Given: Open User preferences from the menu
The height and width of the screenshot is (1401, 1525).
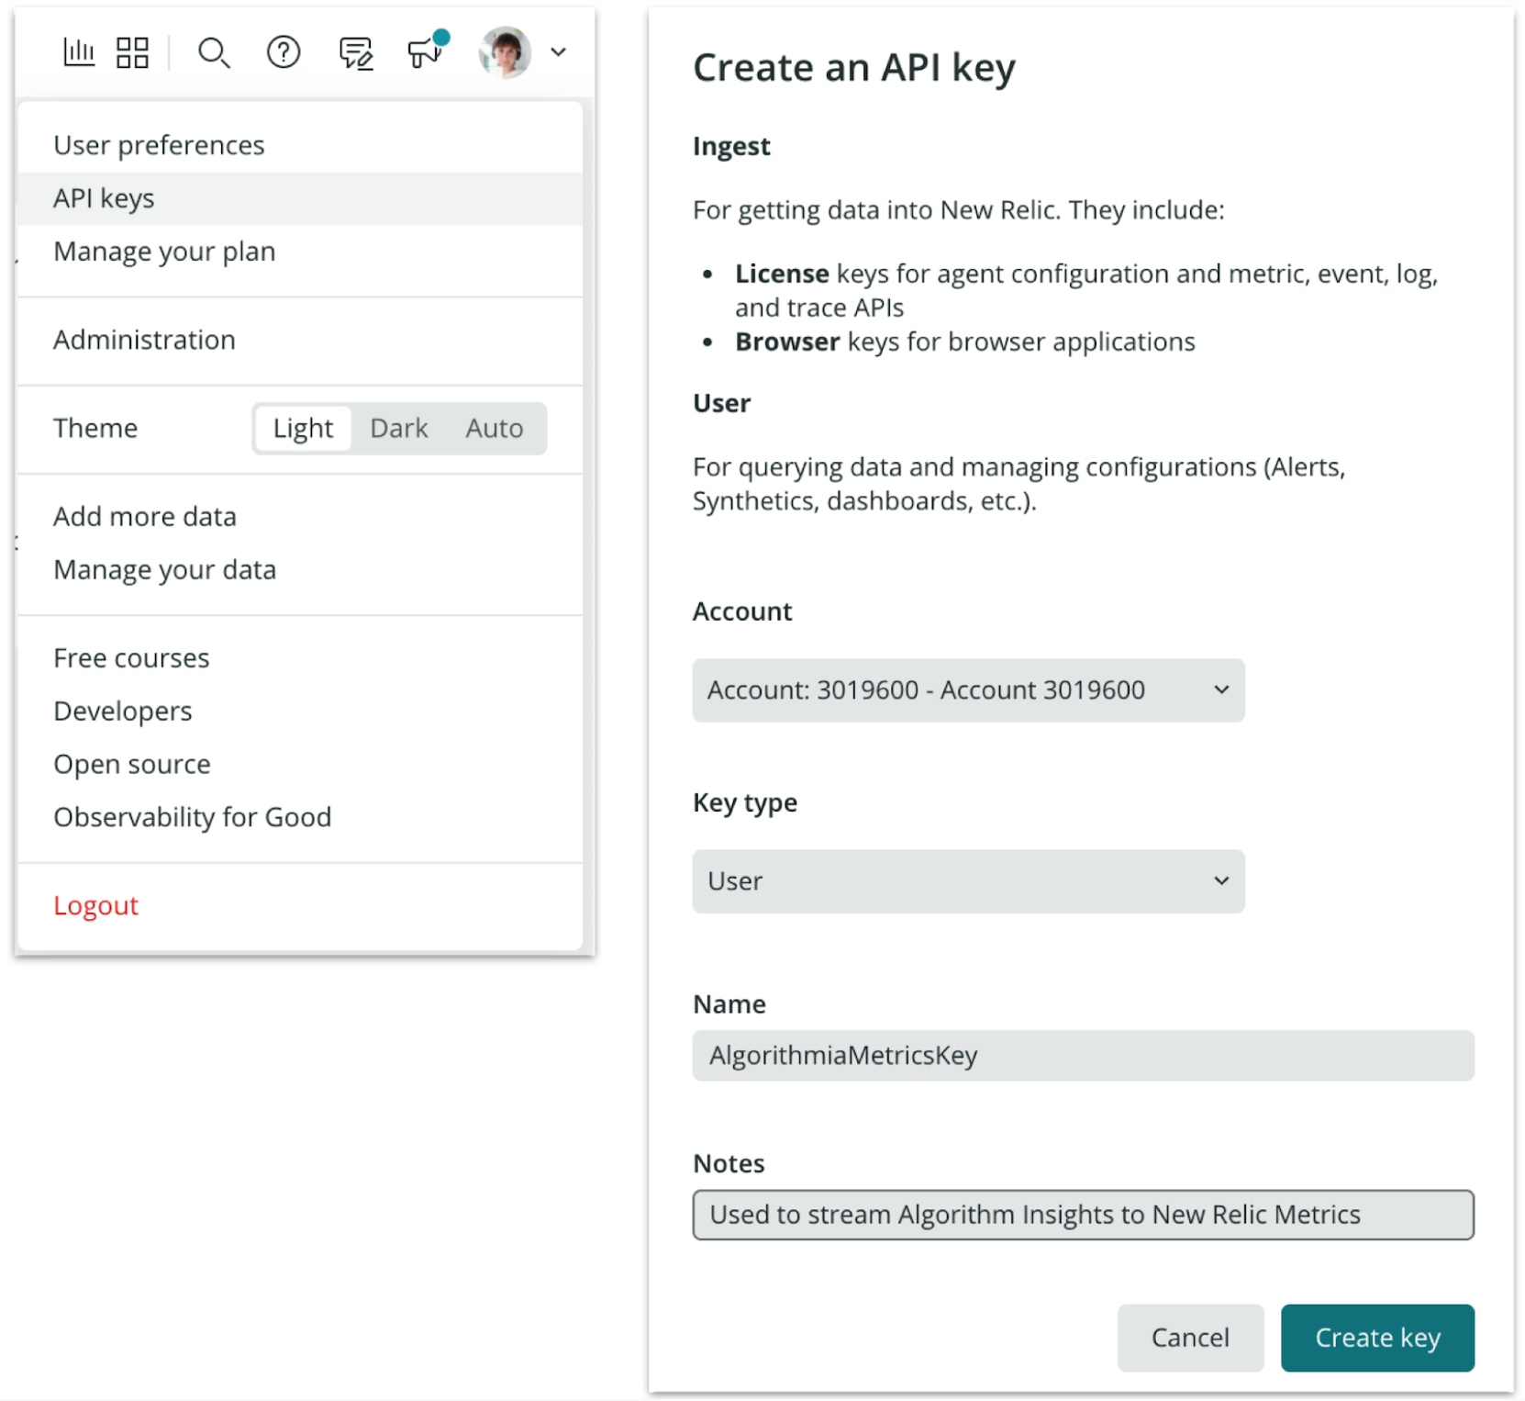Looking at the screenshot, I should tap(159, 144).
